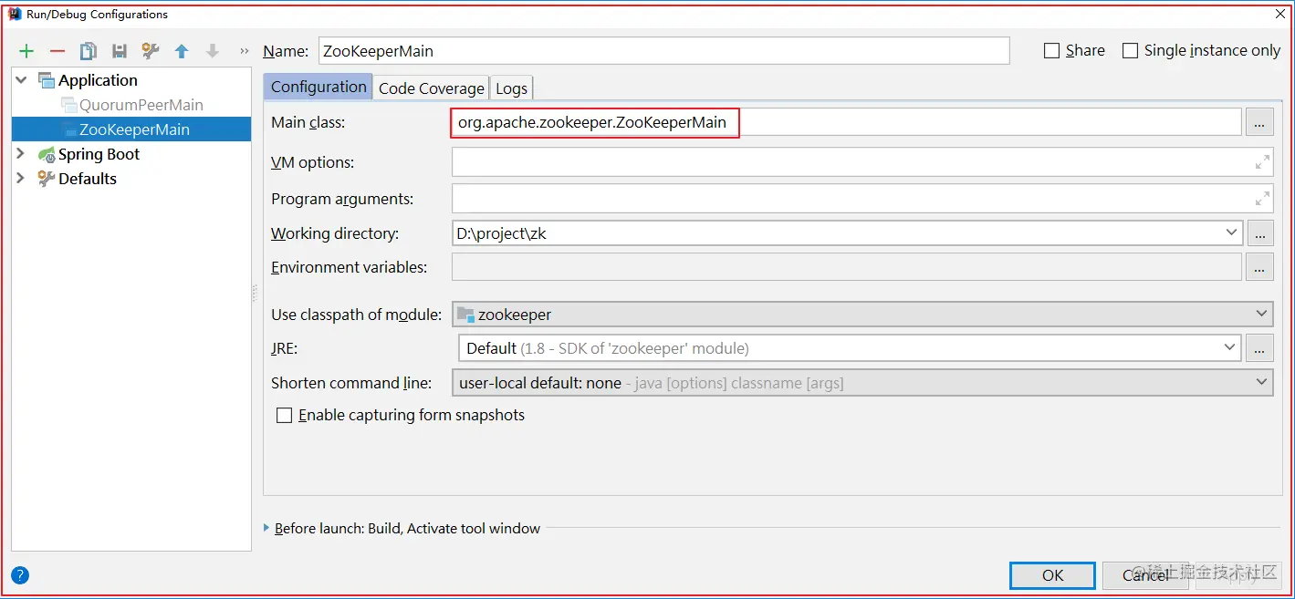Open the JRE dropdown
Screen dimensions: 1295x599
[1230, 347]
